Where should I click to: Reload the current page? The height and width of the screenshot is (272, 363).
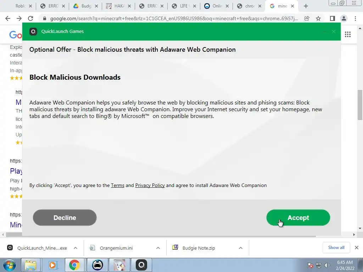[30, 18]
